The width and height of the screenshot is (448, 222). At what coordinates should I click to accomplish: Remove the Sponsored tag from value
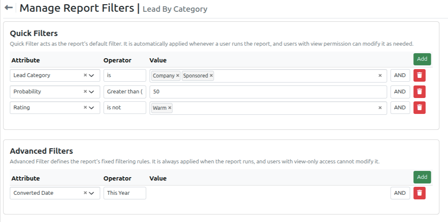211,75
